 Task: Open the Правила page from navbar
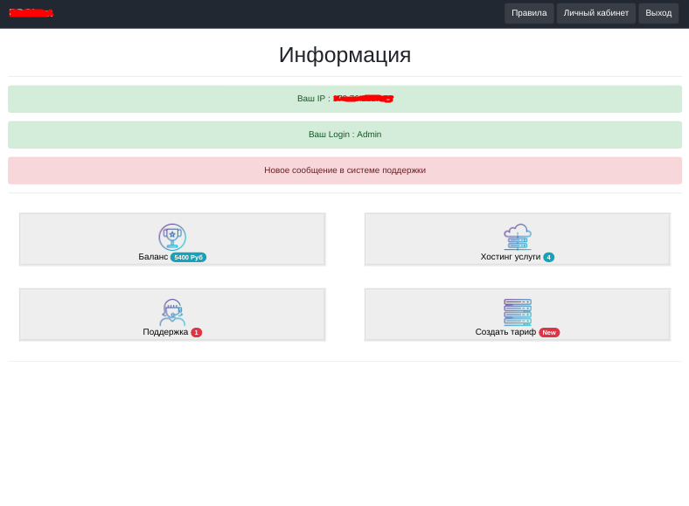(529, 13)
